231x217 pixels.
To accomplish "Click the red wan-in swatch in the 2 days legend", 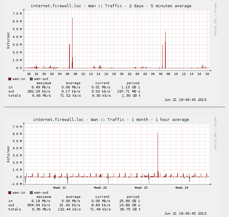I will pyautogui.click(x=10, y=79).
